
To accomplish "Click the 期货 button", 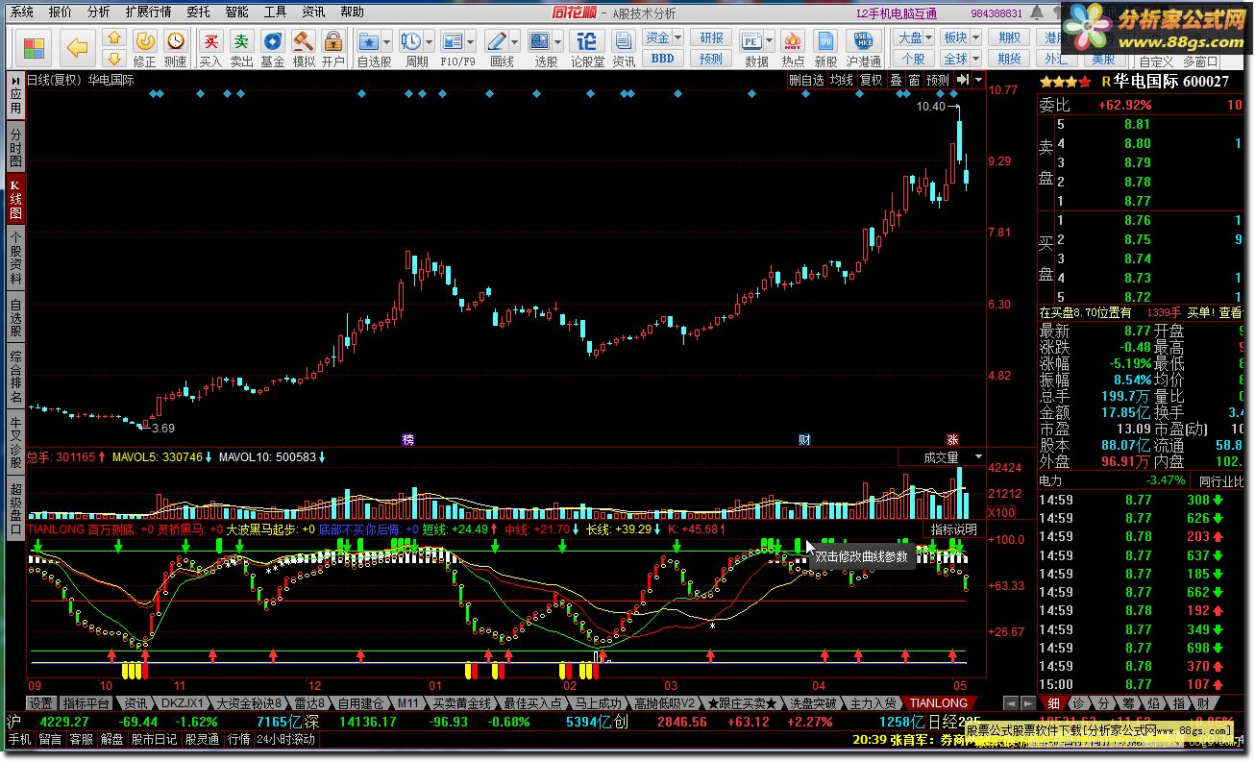I will click(x=1009, y=58).
